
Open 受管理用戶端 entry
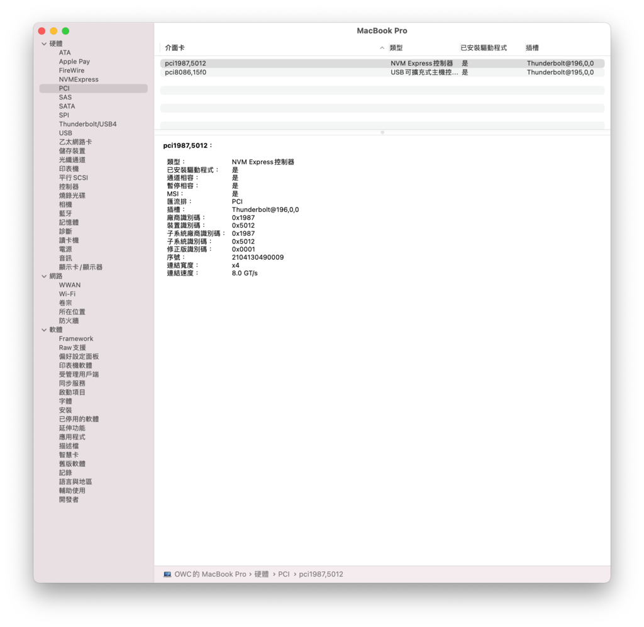point(79,374)
